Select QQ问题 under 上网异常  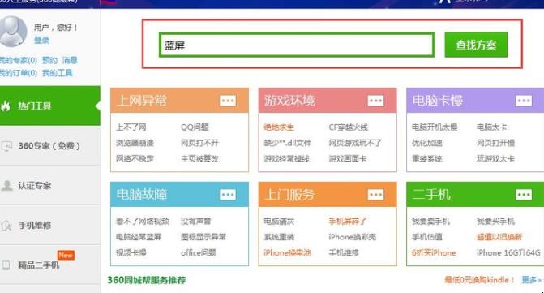[x=195, y=127]
